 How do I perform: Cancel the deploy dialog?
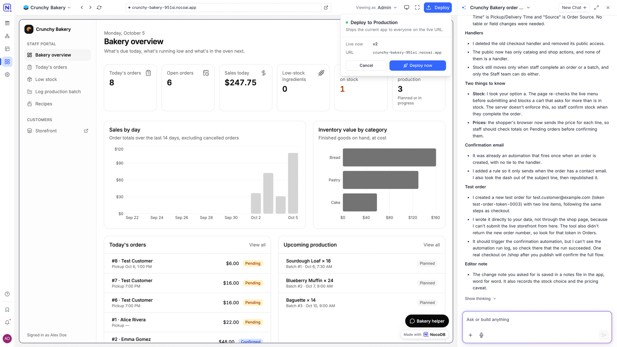coord(366,66)
